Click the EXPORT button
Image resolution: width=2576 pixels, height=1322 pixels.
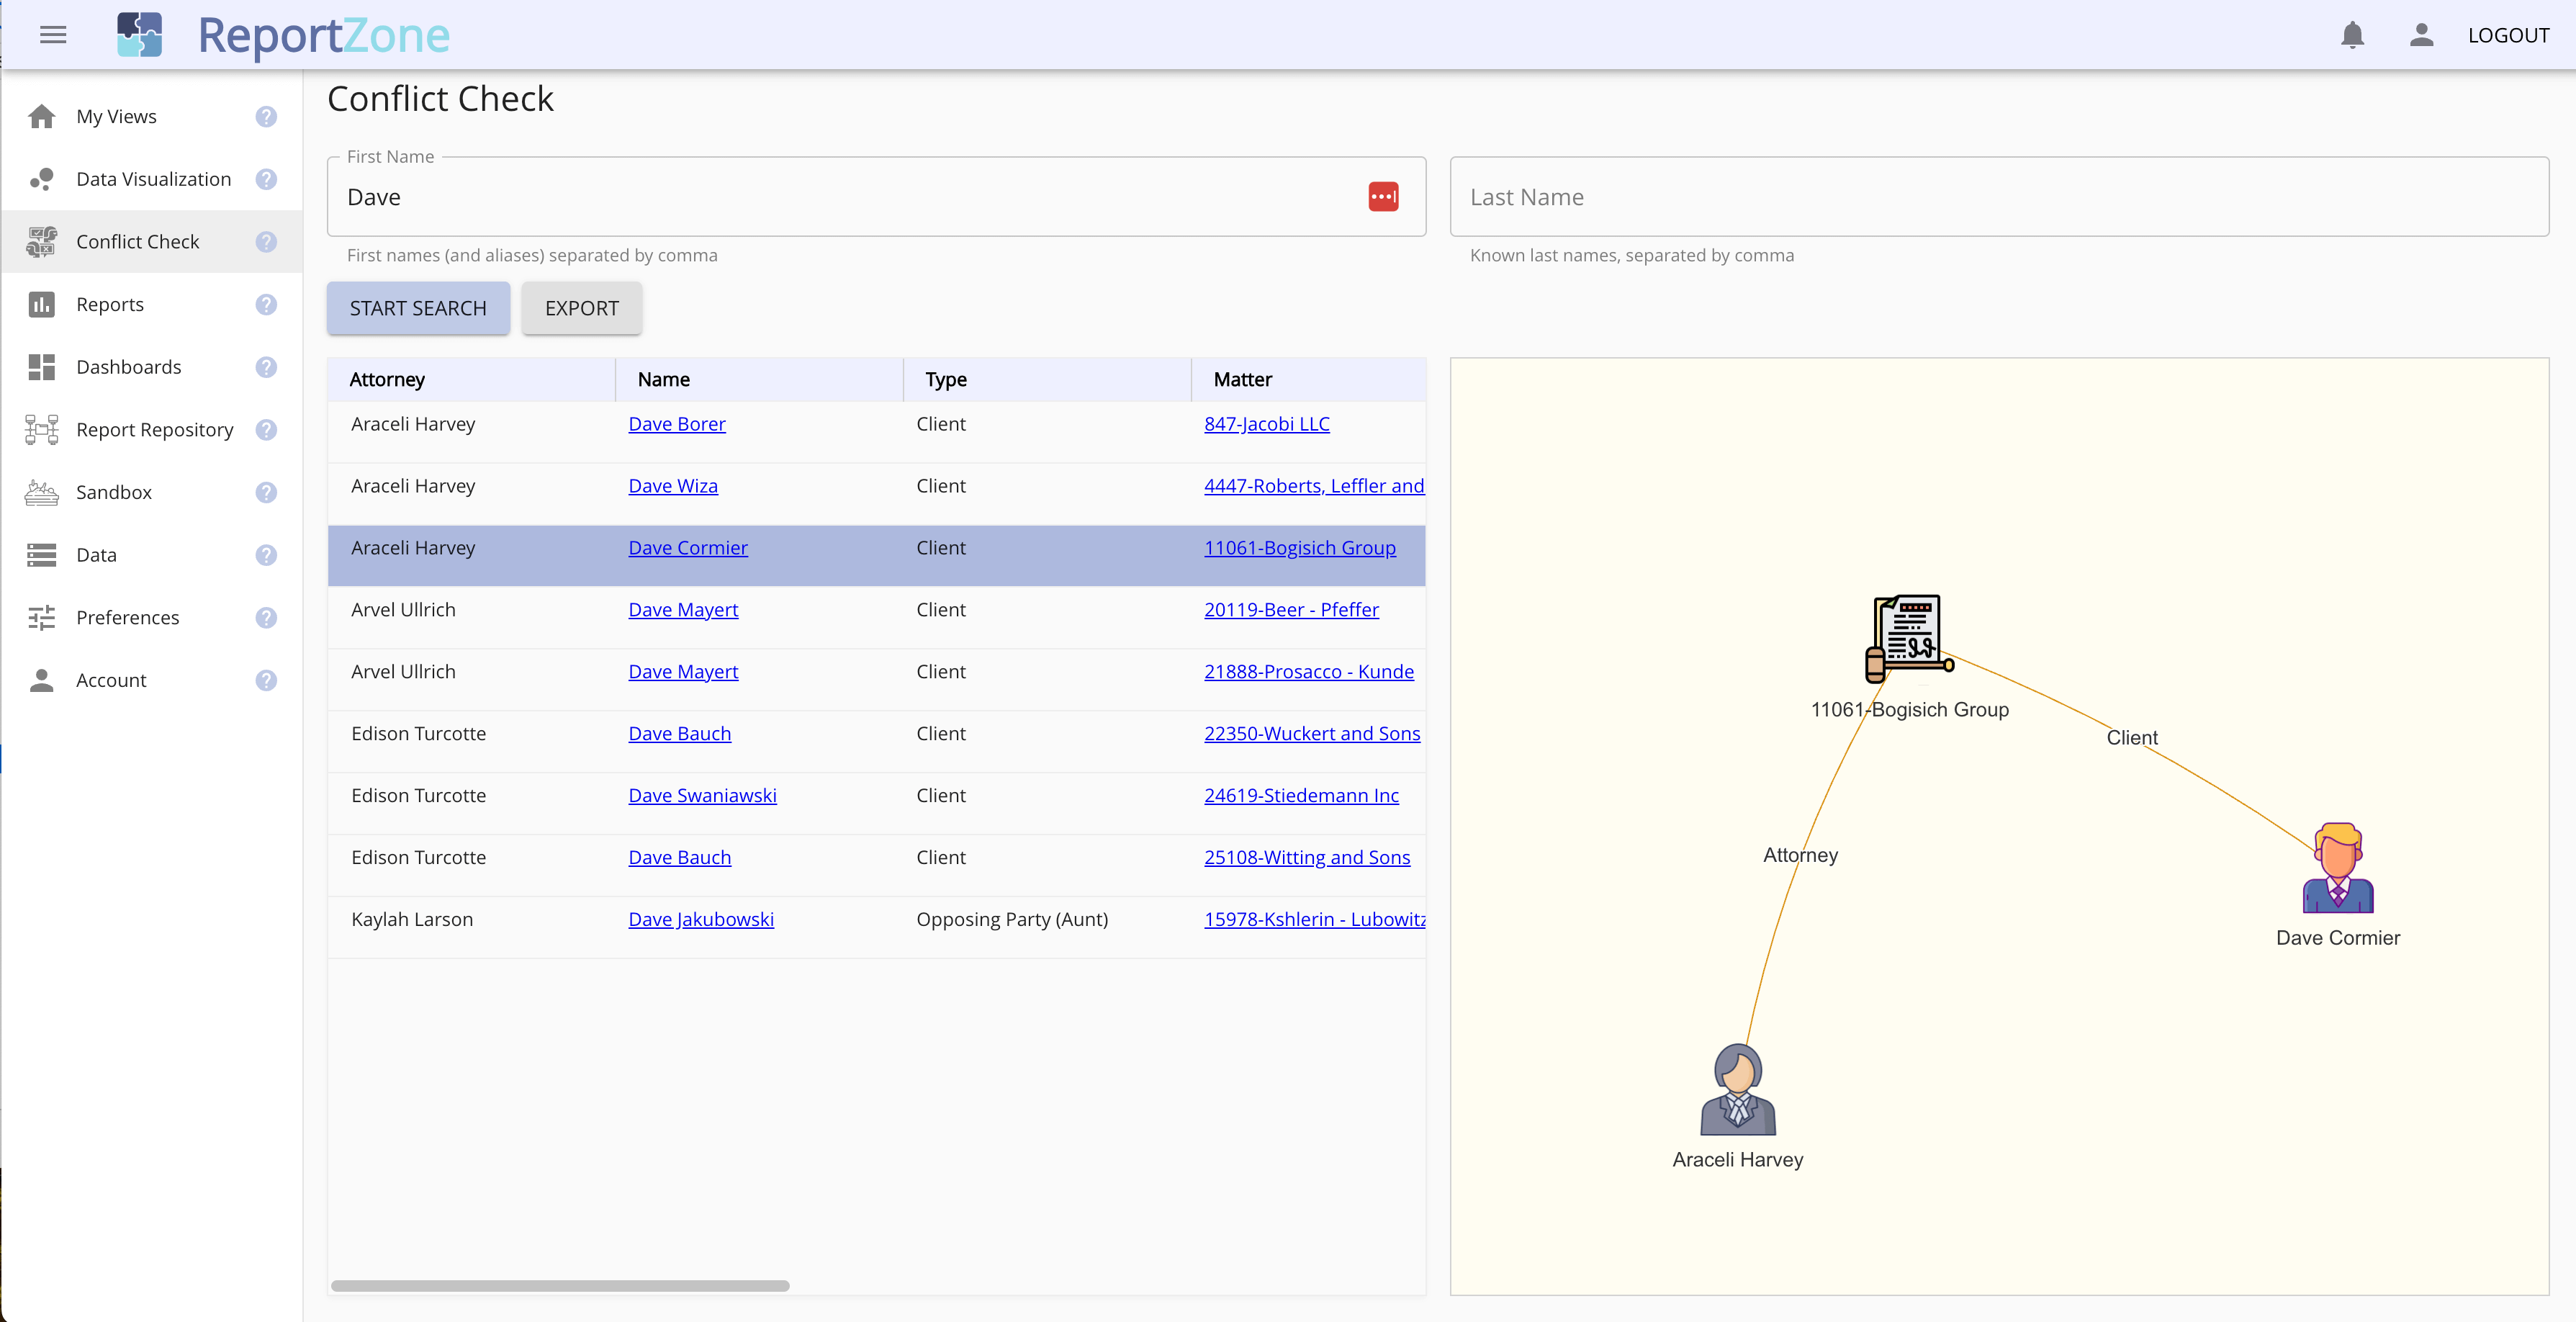tap(582, 308)
